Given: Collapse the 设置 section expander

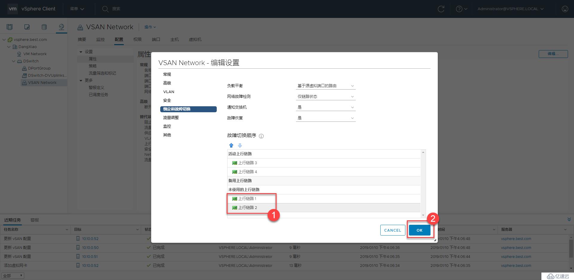Looking at the screenshot, I should [x=81, y=52].
